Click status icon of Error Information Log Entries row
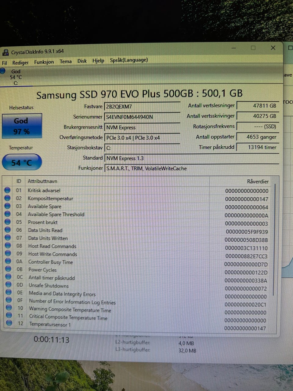This screenshot has height=391, width=293. 9,300
